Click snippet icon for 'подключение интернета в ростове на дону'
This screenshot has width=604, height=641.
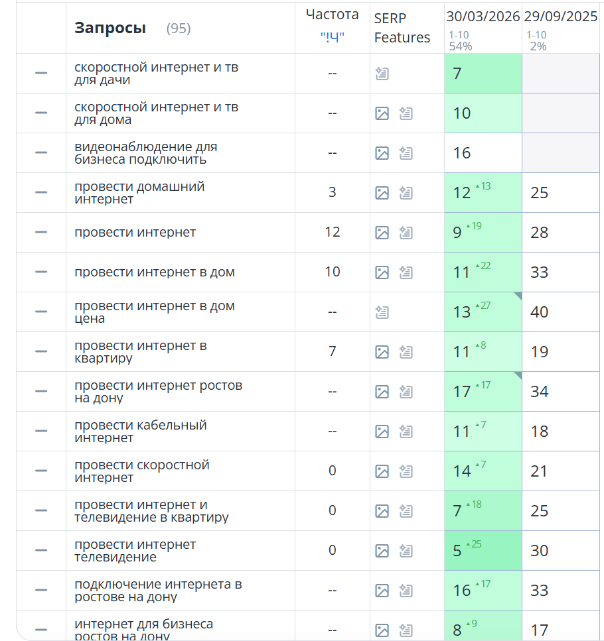click(x=406, y=591)
